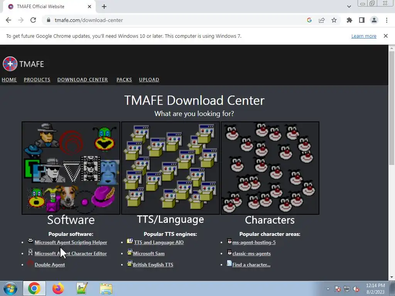Open the Double Agent link

(x=50, y=265)
